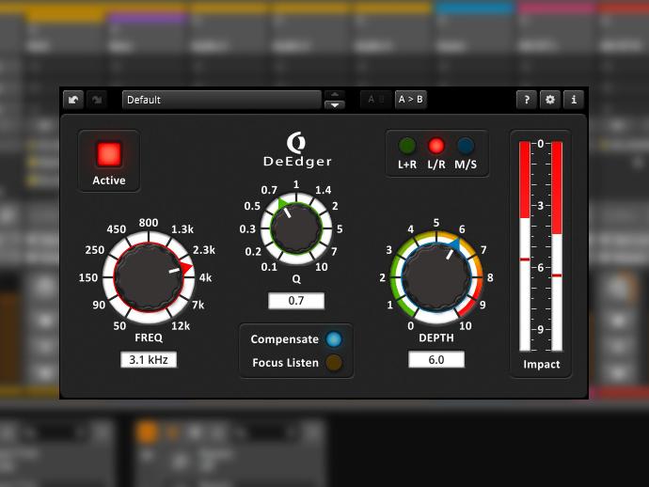Click the red FREQ knob marker
Image resolution: width=649 pixels, height=487 pixels.
pyautogui.click(x=186, y=270)
